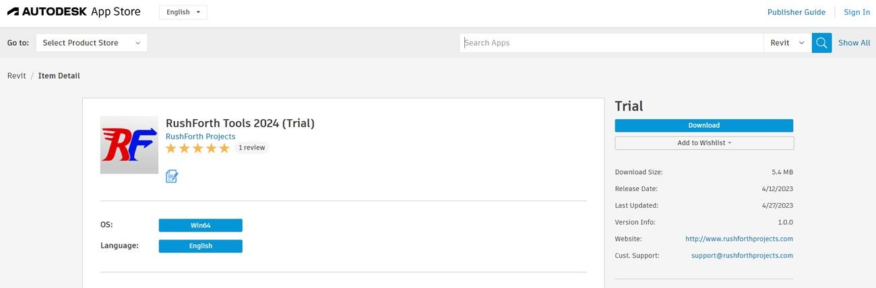Click the Show All link
Image resolution: width=876 pixels, height=288 pixels.
[854, 43]
